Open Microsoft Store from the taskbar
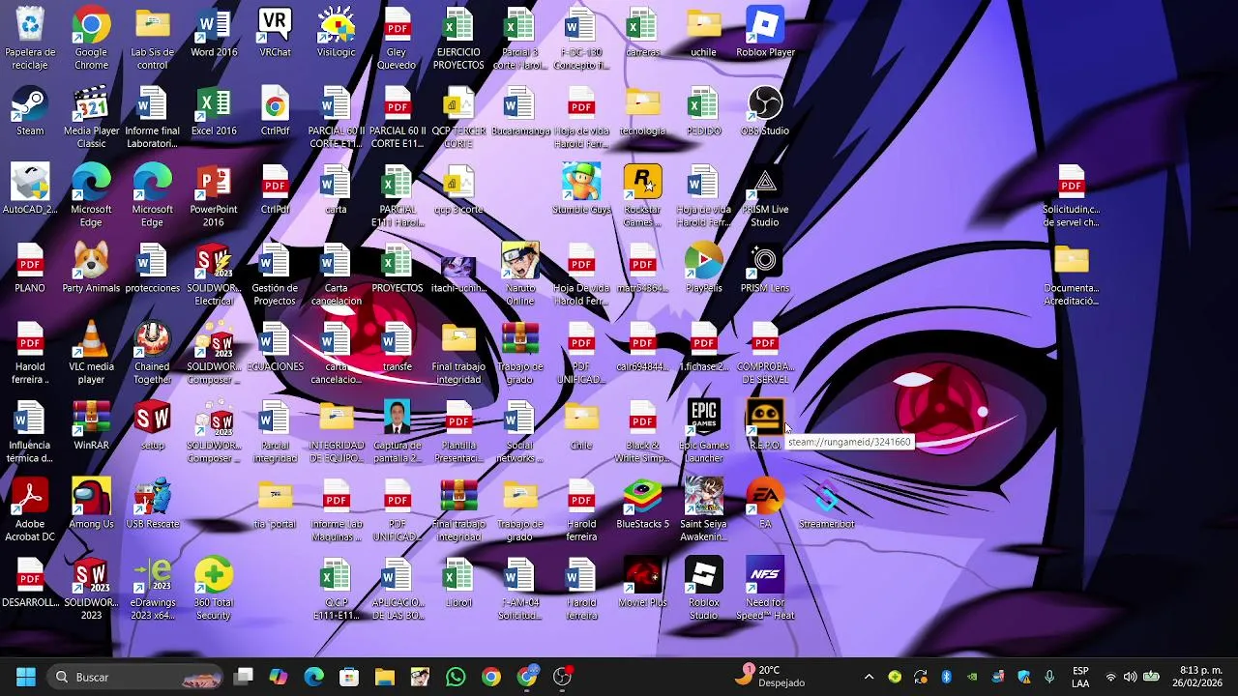The height and width of the screenshot is (696, 1238). click(x=349, y=677)
